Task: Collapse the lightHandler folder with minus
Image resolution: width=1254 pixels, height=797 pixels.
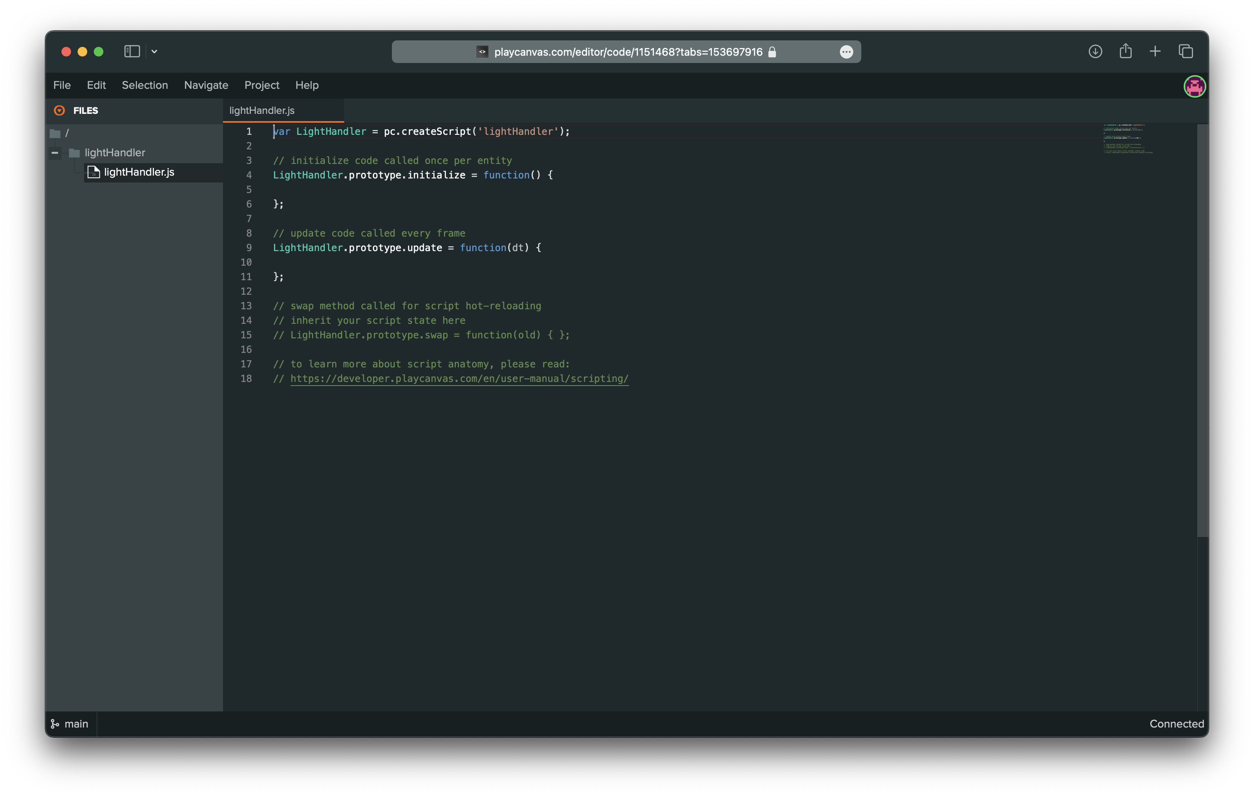Action: (x=55, y=153)
